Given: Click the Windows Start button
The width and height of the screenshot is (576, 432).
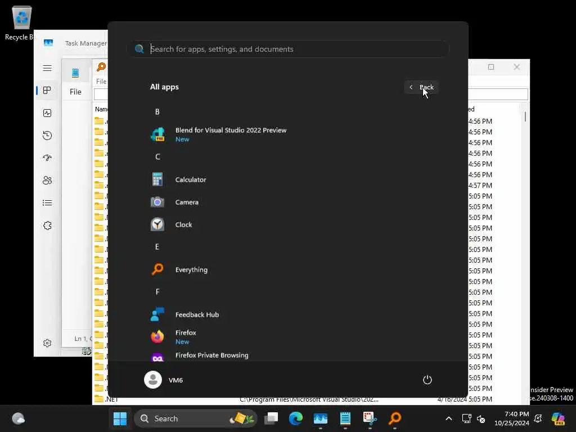Looking at the screenshot, I should [x=120, y=418].
